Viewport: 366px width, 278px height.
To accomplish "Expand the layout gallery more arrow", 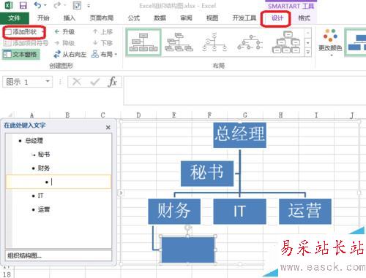I will point(308,52).
